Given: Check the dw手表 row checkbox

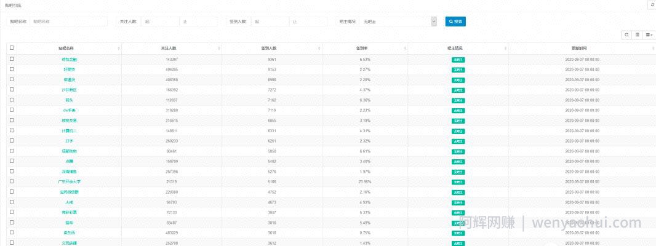Looking at the screenshot, I should point(12,109).
